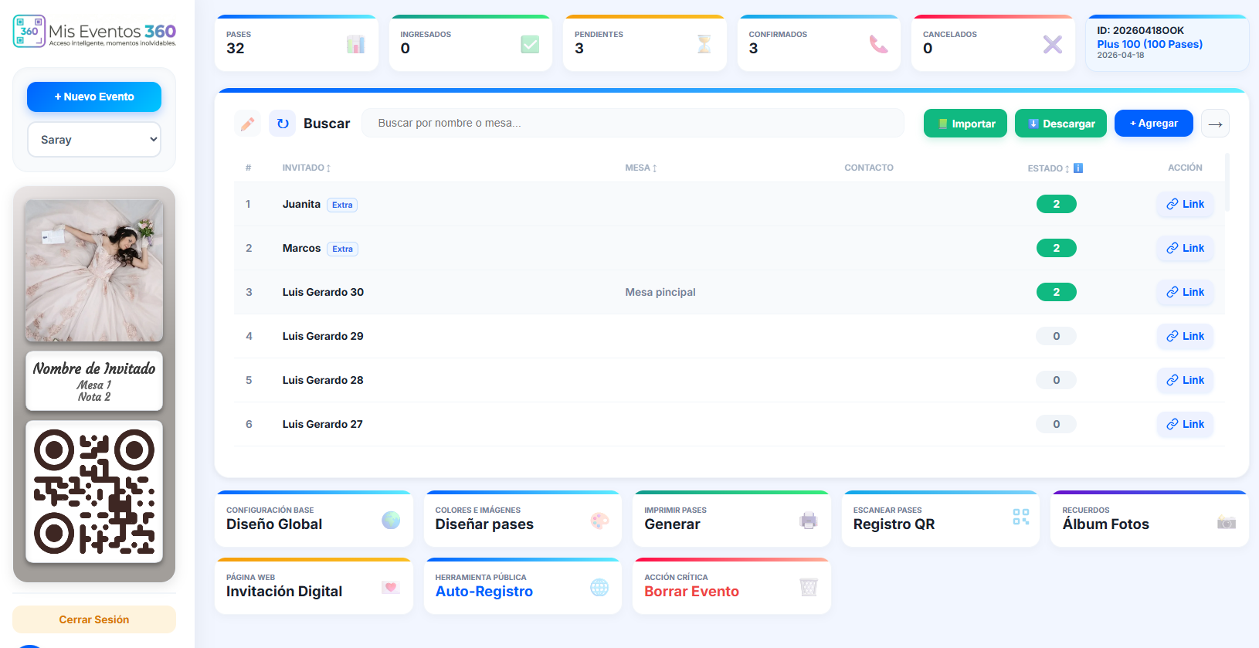
Task: Sort the table by INVITADO column
Action: pos(306,168)
